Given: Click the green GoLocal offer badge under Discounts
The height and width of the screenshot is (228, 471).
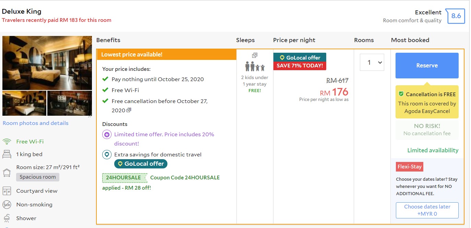Looking at the screenshot, I should 141,164.
